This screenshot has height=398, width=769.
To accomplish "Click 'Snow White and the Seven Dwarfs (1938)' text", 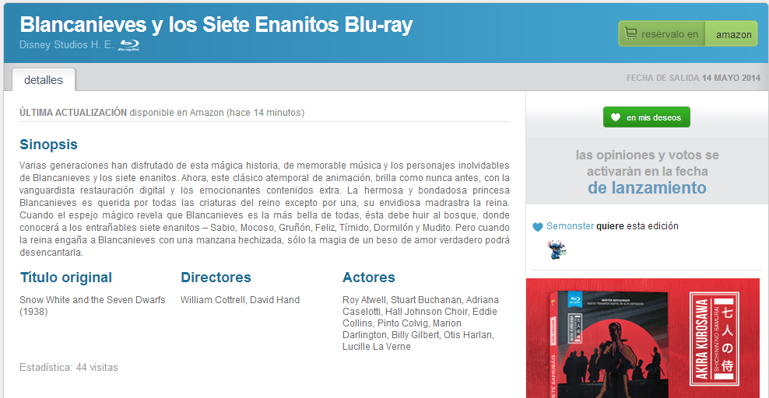I will (x=92, y=305).
